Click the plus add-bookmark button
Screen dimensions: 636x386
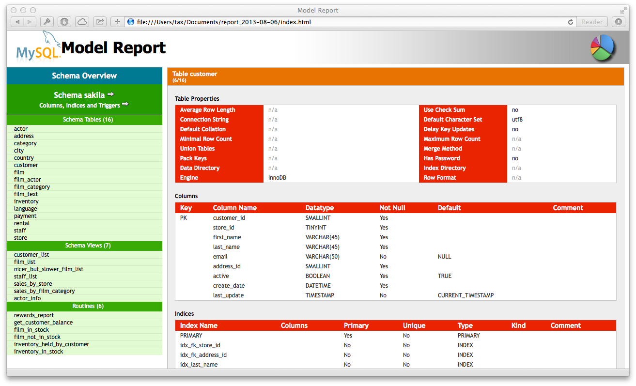click(x=117, y=22)
